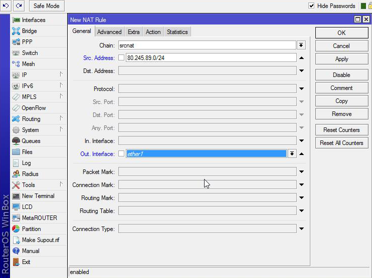Click the Reset All Counters button
The image size is (372, 278).
(x=341, y=143)
